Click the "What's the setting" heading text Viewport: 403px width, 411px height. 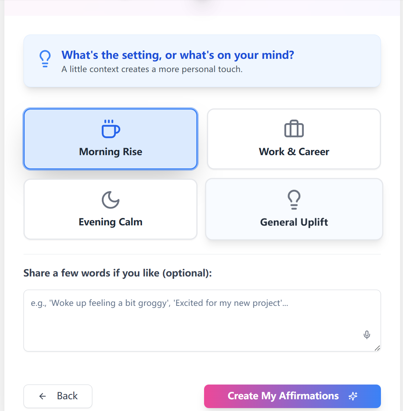pyautogui.click(x=178, y=55)
